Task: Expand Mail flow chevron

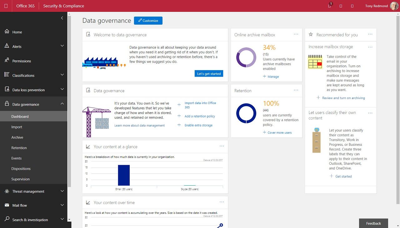Action: point(62,205)
